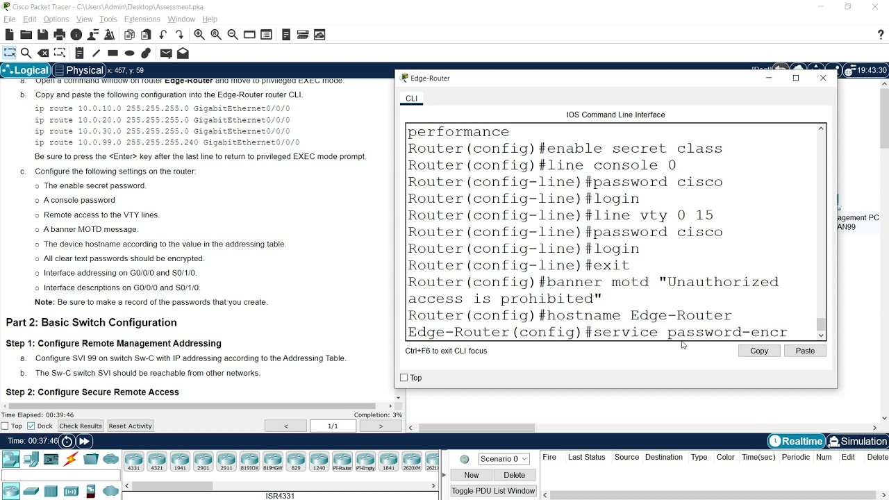
Task: Toggle the Dock checkbox in activity panel
Action: tap(31, 426)
